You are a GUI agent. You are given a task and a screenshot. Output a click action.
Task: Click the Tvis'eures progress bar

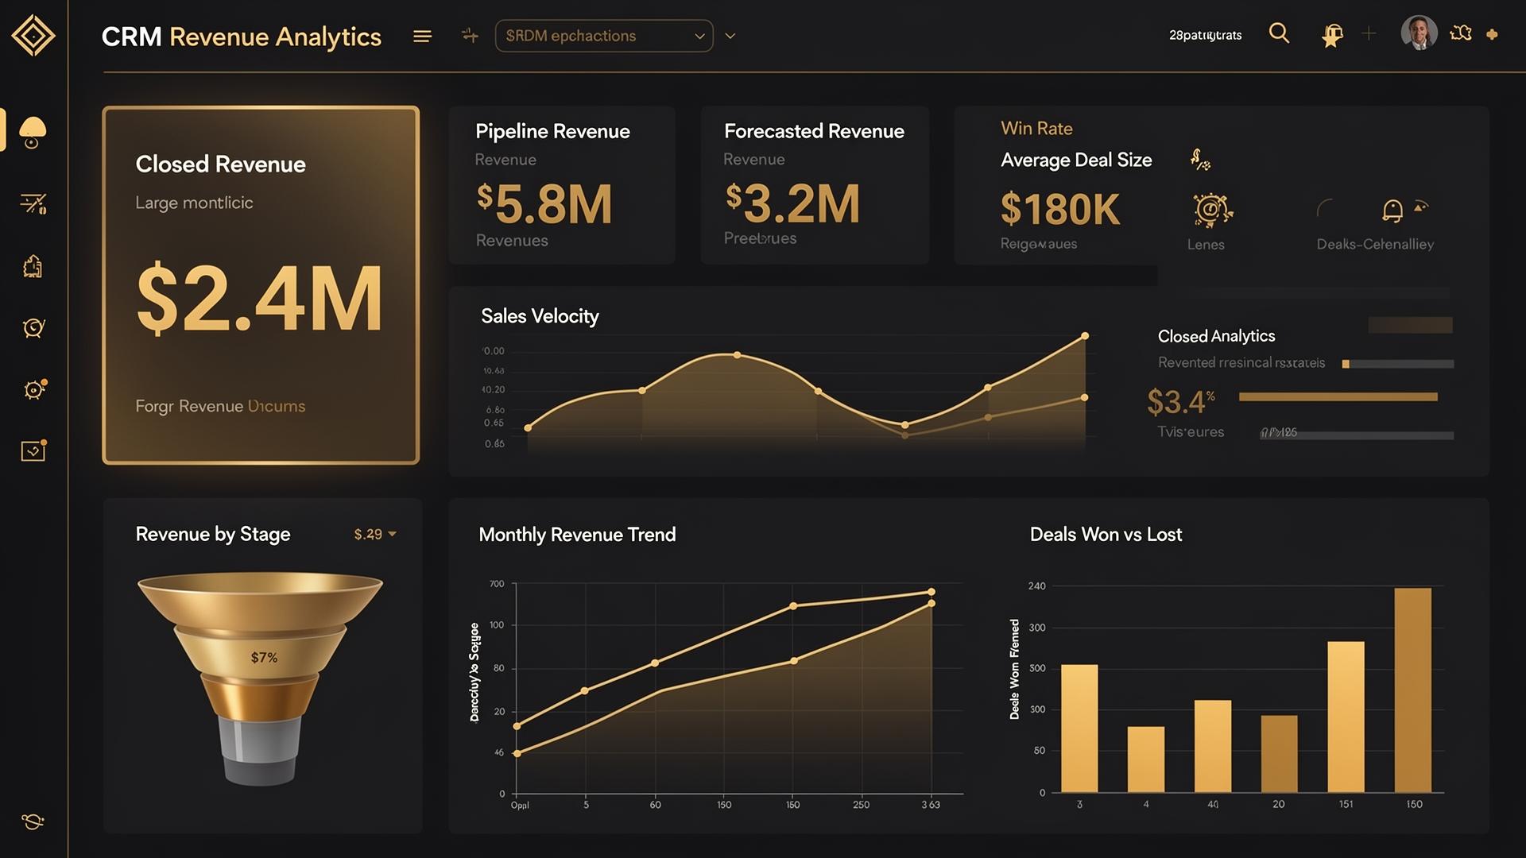coord(1358,435)
